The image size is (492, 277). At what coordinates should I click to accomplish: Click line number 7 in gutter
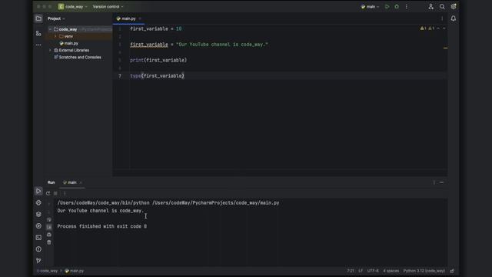(x=120, y=75)
